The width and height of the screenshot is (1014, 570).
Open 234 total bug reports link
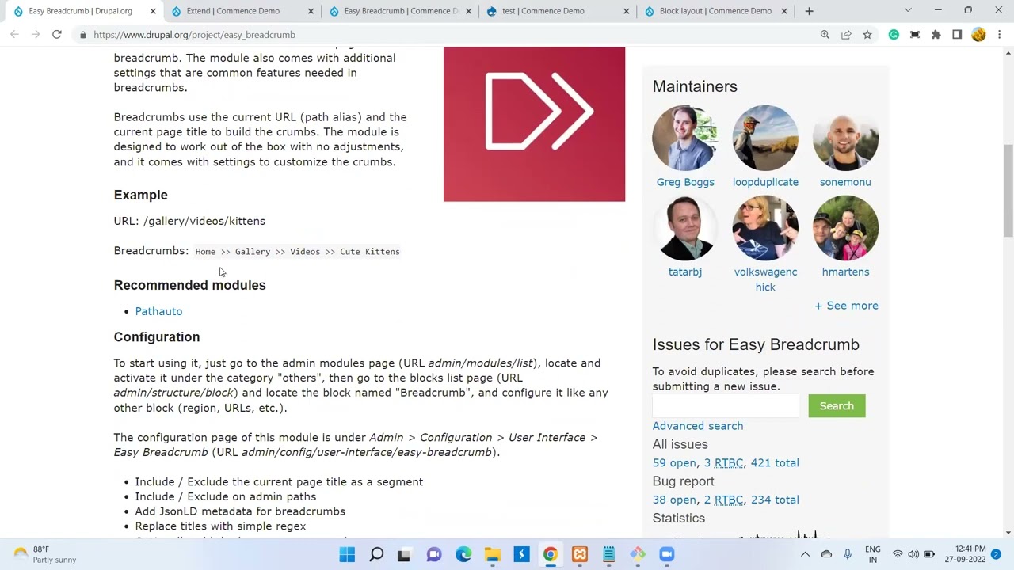775,500
